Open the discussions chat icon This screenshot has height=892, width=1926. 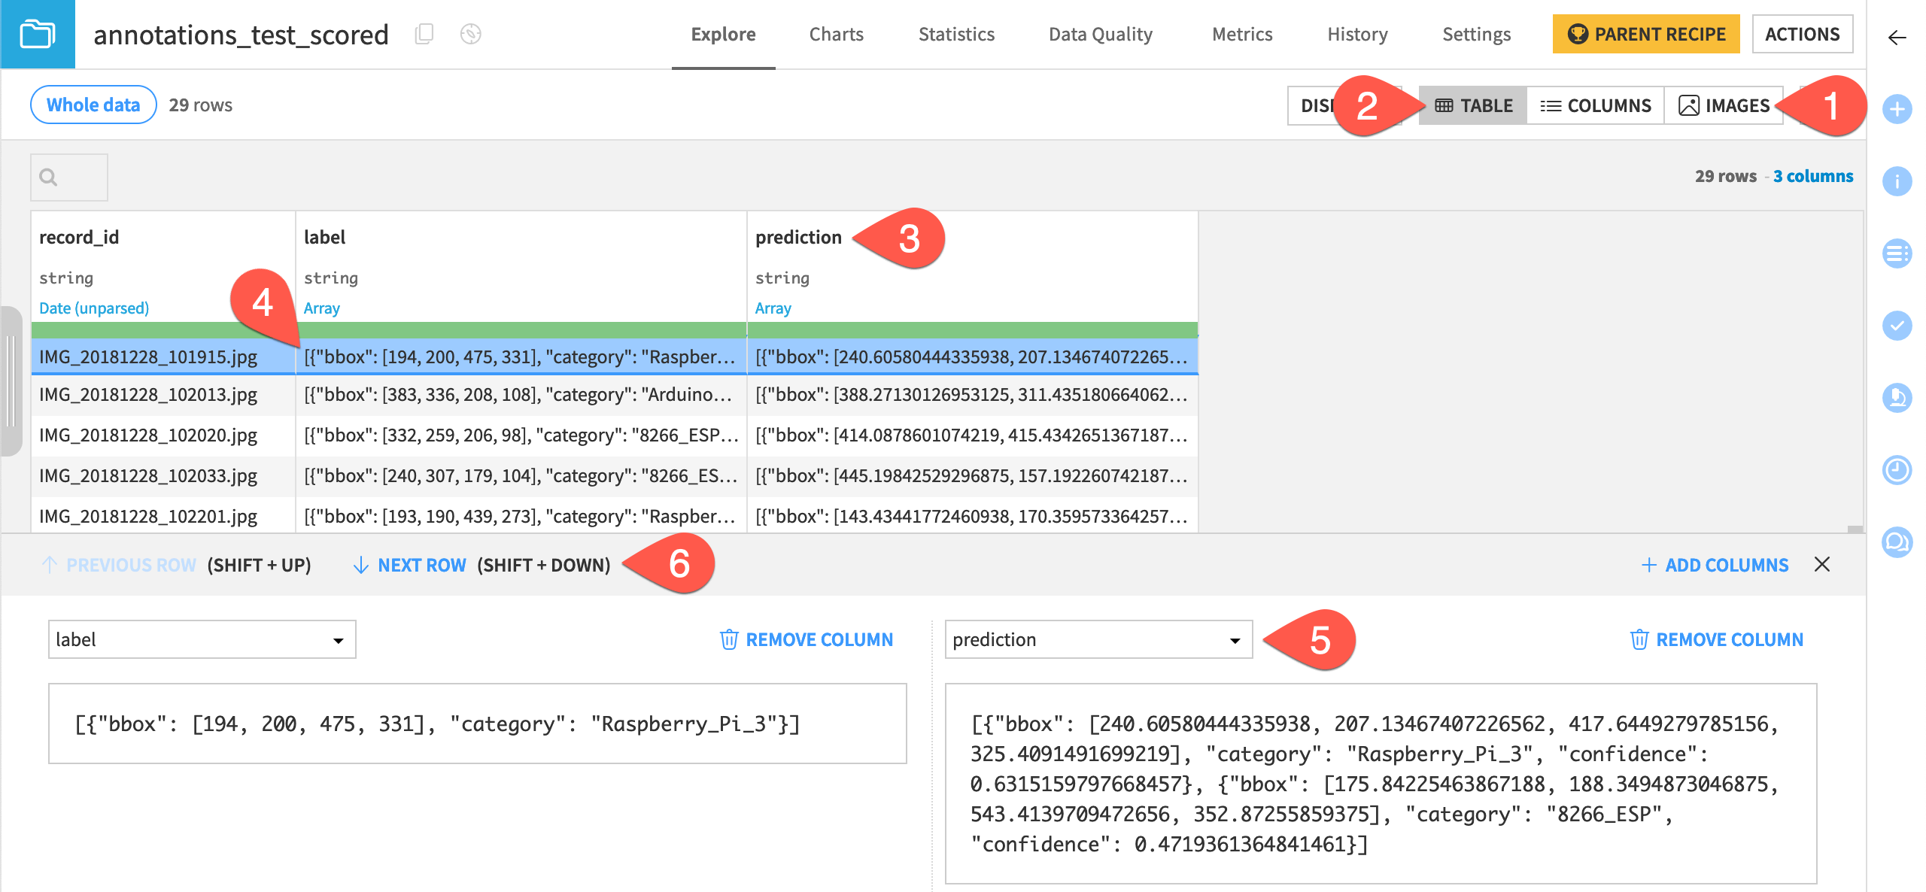coord(1896,542)
